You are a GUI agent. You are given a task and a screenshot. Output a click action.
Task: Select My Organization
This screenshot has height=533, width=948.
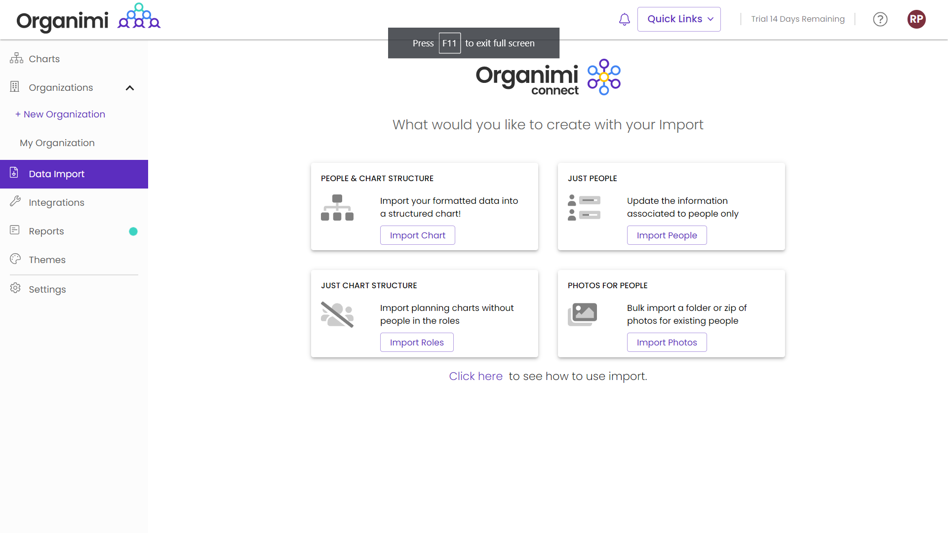click(57, 143)
